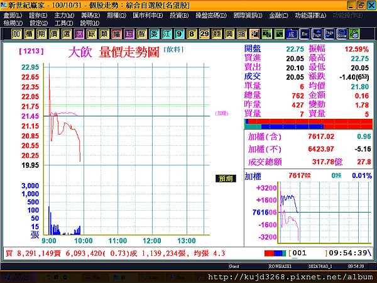Click the yellow 選 toolbar icon
Viewport: 377px width, 283px height.
[x=67, y=34]
